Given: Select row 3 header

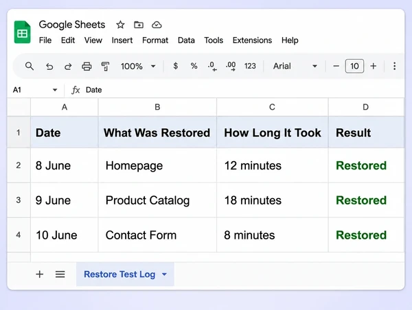Looking at the screenshot, I should [x=19, y=200].
